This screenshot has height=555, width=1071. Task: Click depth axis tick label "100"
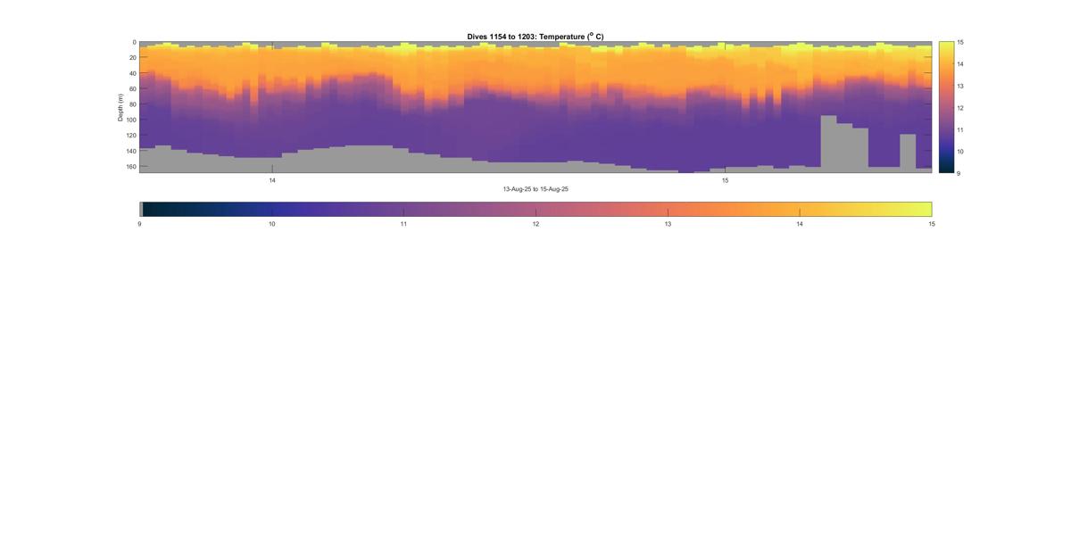[x=130, y=120]
